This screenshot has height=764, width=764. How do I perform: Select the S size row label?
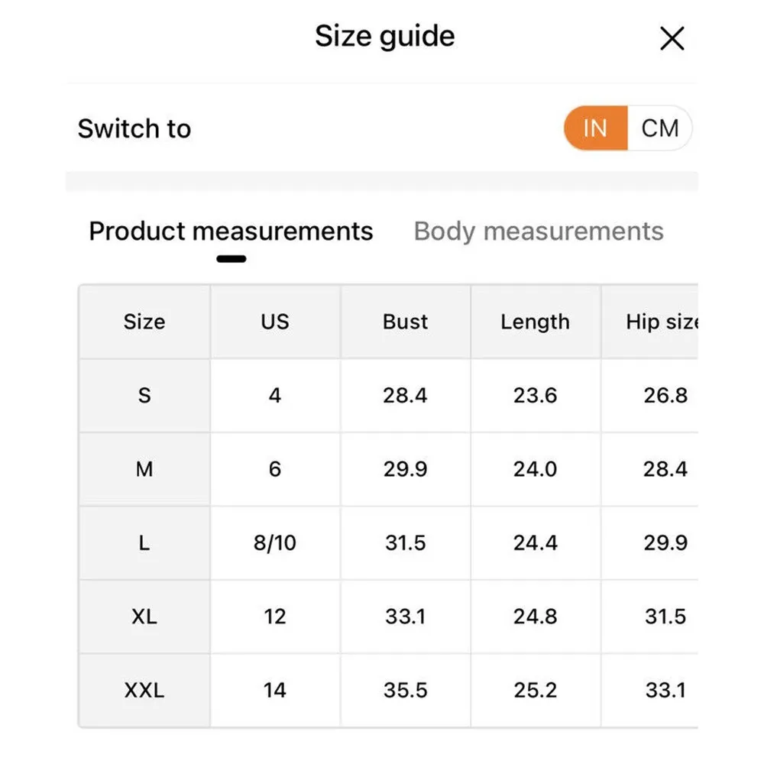pyautogui.click(x=144, y=396)
